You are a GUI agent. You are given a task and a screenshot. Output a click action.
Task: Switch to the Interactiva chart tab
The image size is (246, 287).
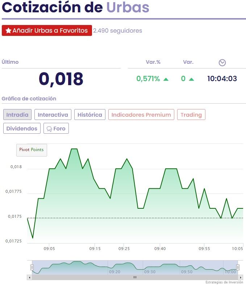[x=53, y=115]
